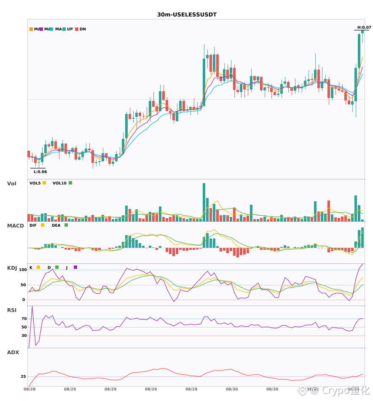Click the 50 value on KDJ axis
Image resolution: width=373 pixels, height=401 pixels.
[x=23, y=285]
